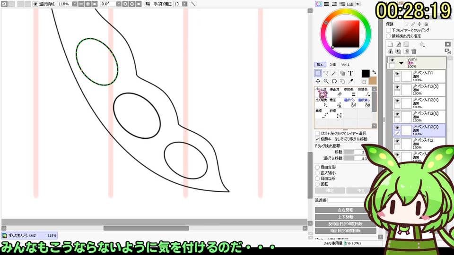This screenshot has height=255, width=454.
Task: Enable Ctrl+左クリックでレイヤー選択 checkbox
Action: pos(317,133)
